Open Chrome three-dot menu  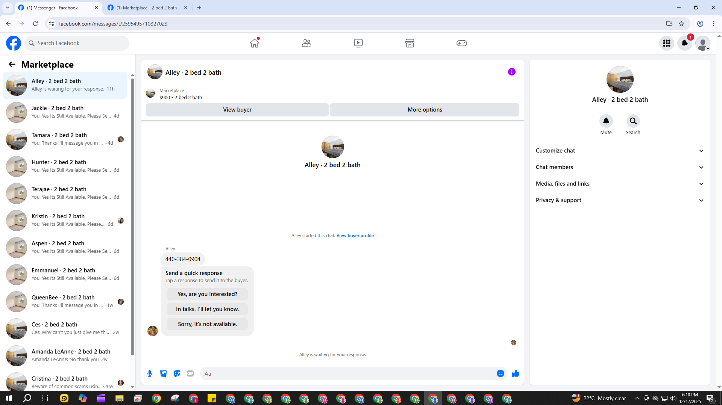(x=714, y=24)
